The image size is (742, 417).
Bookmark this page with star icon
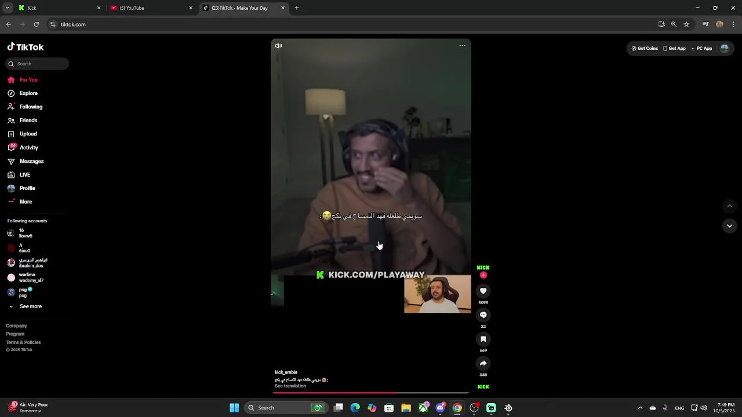click(686, 24)
